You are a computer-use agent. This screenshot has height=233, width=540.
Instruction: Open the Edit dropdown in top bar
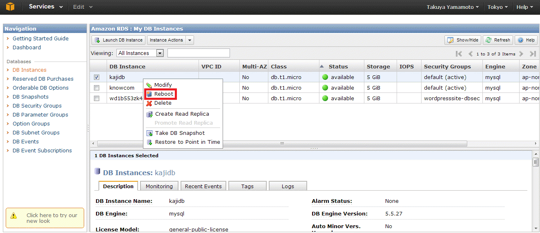(83, 7)
